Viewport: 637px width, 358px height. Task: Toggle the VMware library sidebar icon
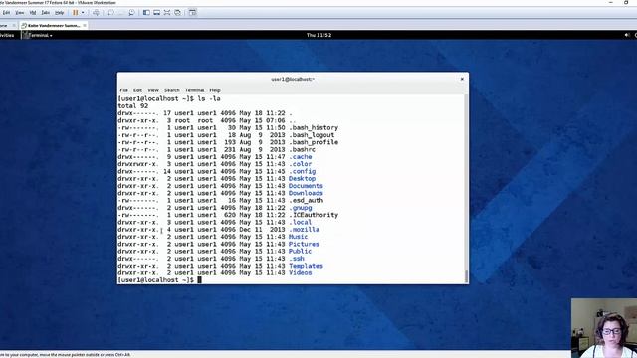click(x=146, y=13)
